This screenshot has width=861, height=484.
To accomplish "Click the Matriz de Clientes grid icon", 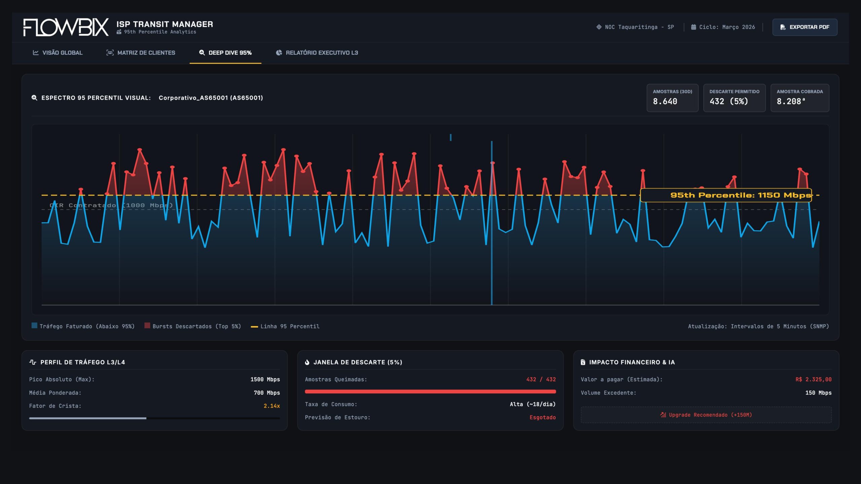I will (110, 53).
